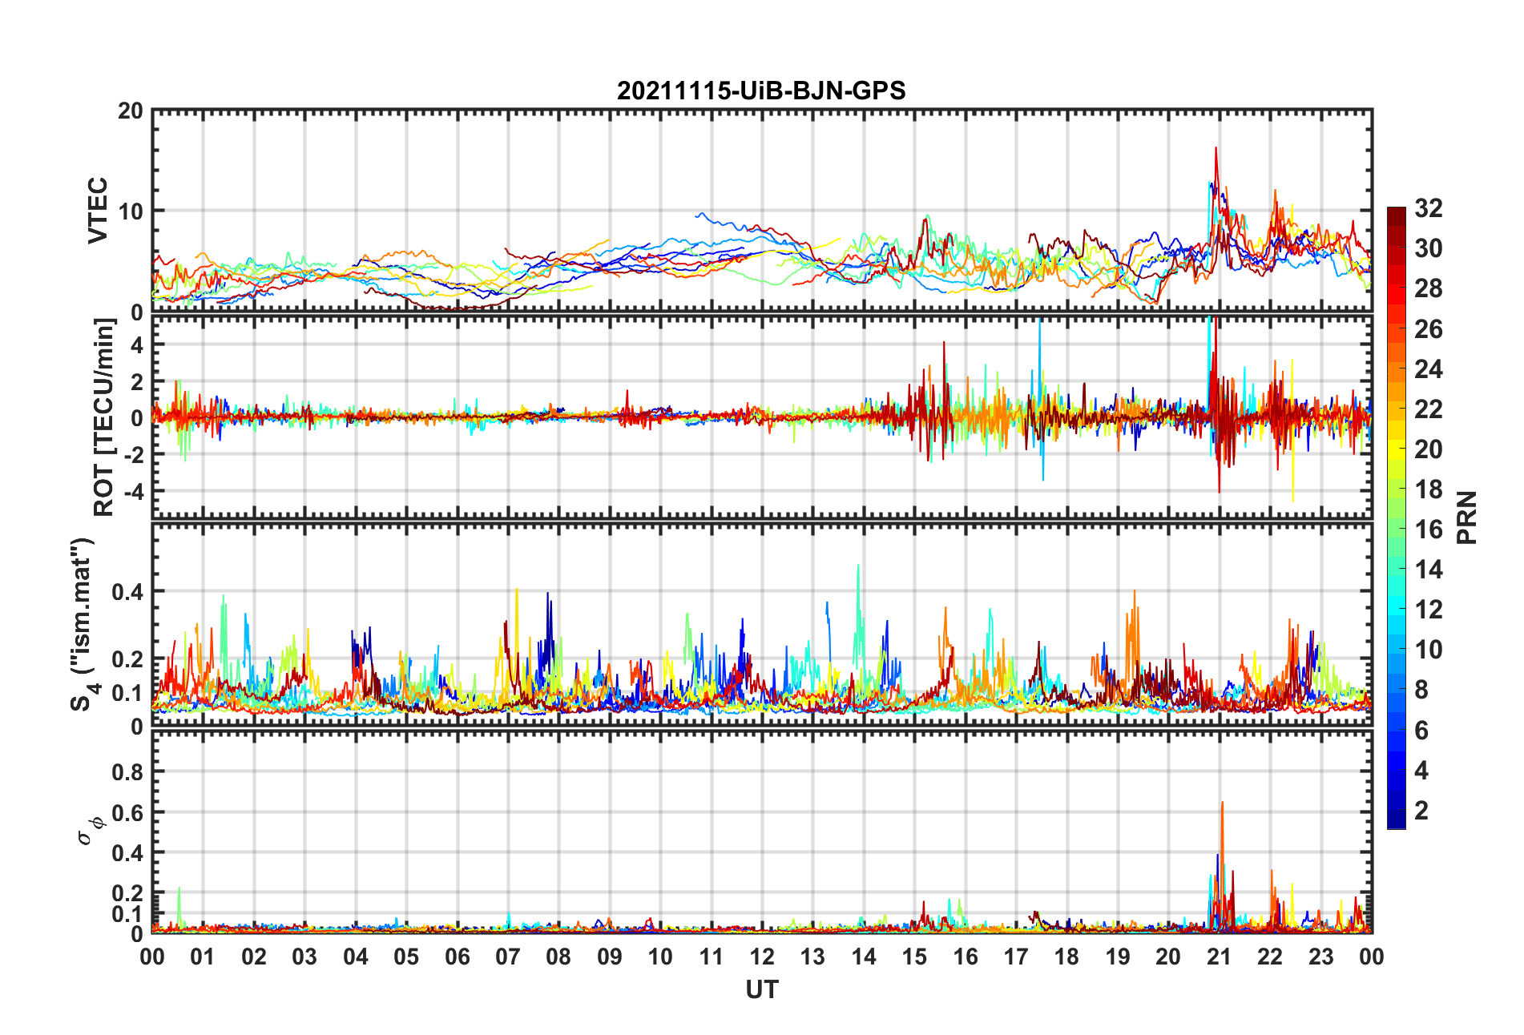Viewport: 1524px width, 1035px height.
Task: Click the 0.4 tick on the S4 axis
Action: click(x=128, y=592)
